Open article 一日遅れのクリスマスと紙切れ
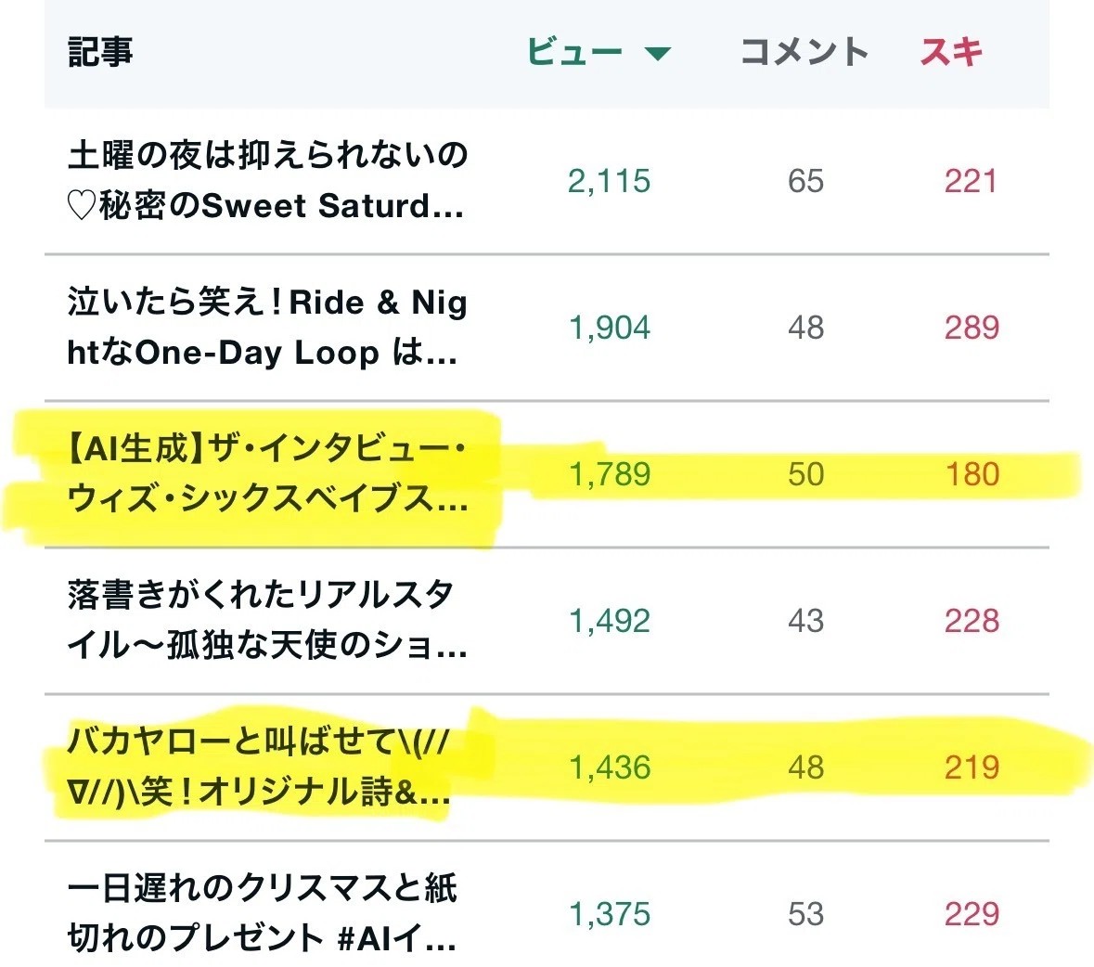 (263, 913)
